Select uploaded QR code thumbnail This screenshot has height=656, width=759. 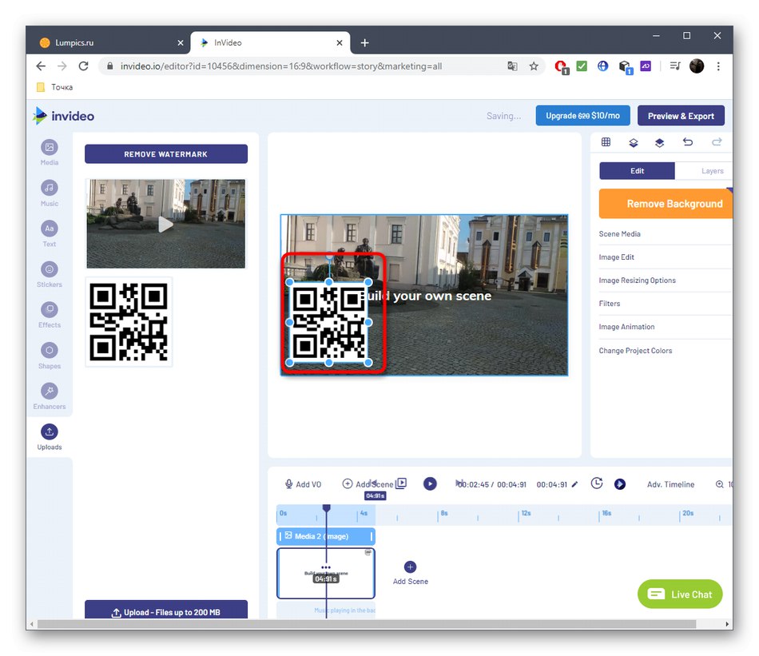tap(129, 322)
